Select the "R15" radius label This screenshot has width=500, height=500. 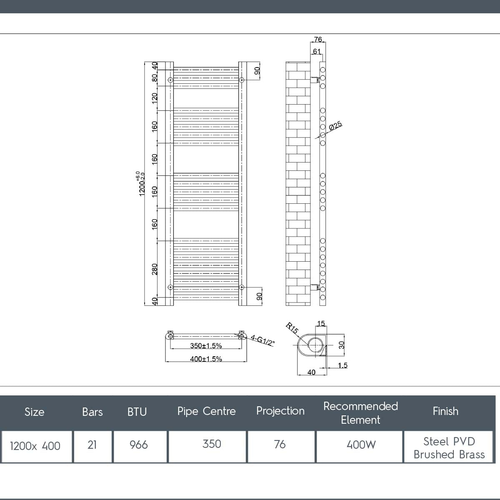click(292, 328)
